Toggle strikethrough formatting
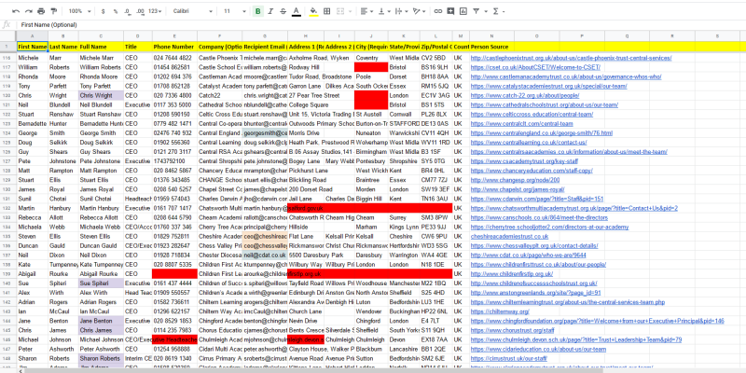This screenshot has width=746, height=373. pos(283,11)
